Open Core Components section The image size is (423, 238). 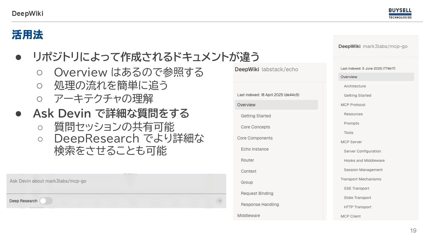255,138
